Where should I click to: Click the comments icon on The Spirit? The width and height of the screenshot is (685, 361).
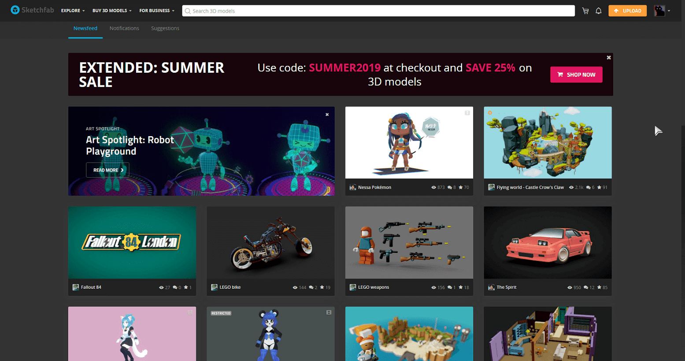click(x=586, y=287)
